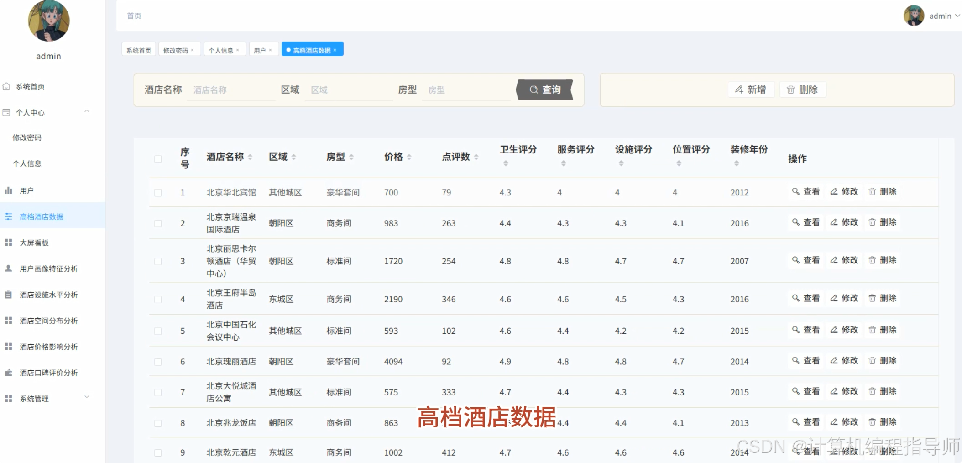Check the checkbox beside 北京瑰丽酒店

click(158, 361)
